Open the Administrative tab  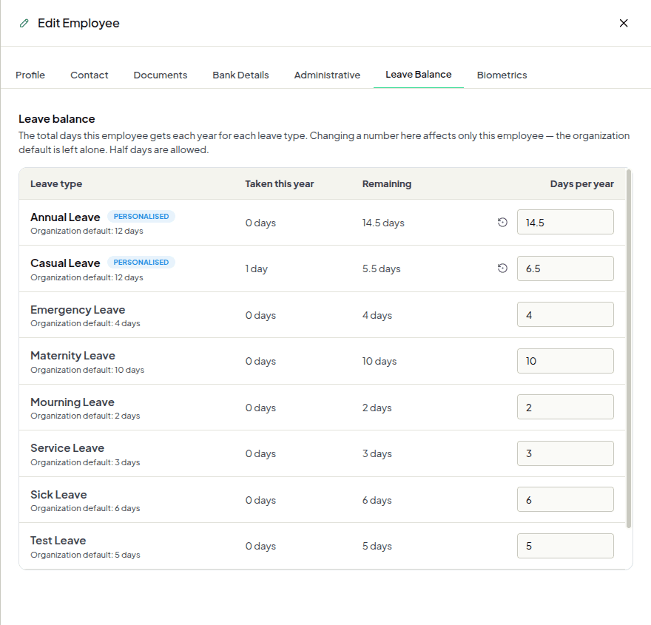tap(327, 75)
